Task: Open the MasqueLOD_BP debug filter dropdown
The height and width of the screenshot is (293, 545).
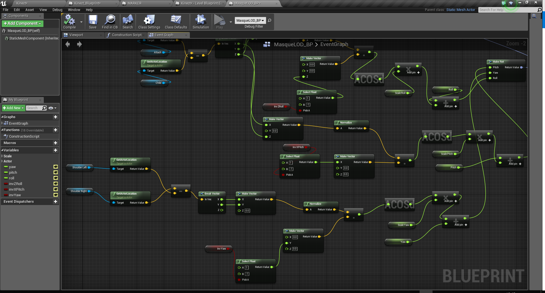Action: (250, 20)
